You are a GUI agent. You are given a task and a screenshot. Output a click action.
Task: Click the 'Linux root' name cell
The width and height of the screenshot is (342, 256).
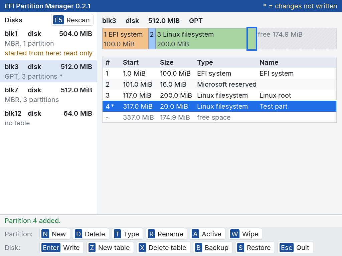click(x=275, y=95)
